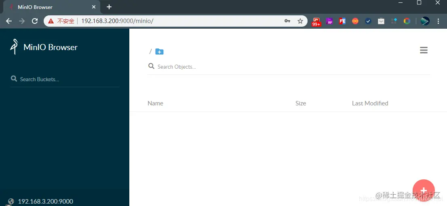Click the FE extension icon
The height and width of the screenshot is (206, 447).
[342, 21]
